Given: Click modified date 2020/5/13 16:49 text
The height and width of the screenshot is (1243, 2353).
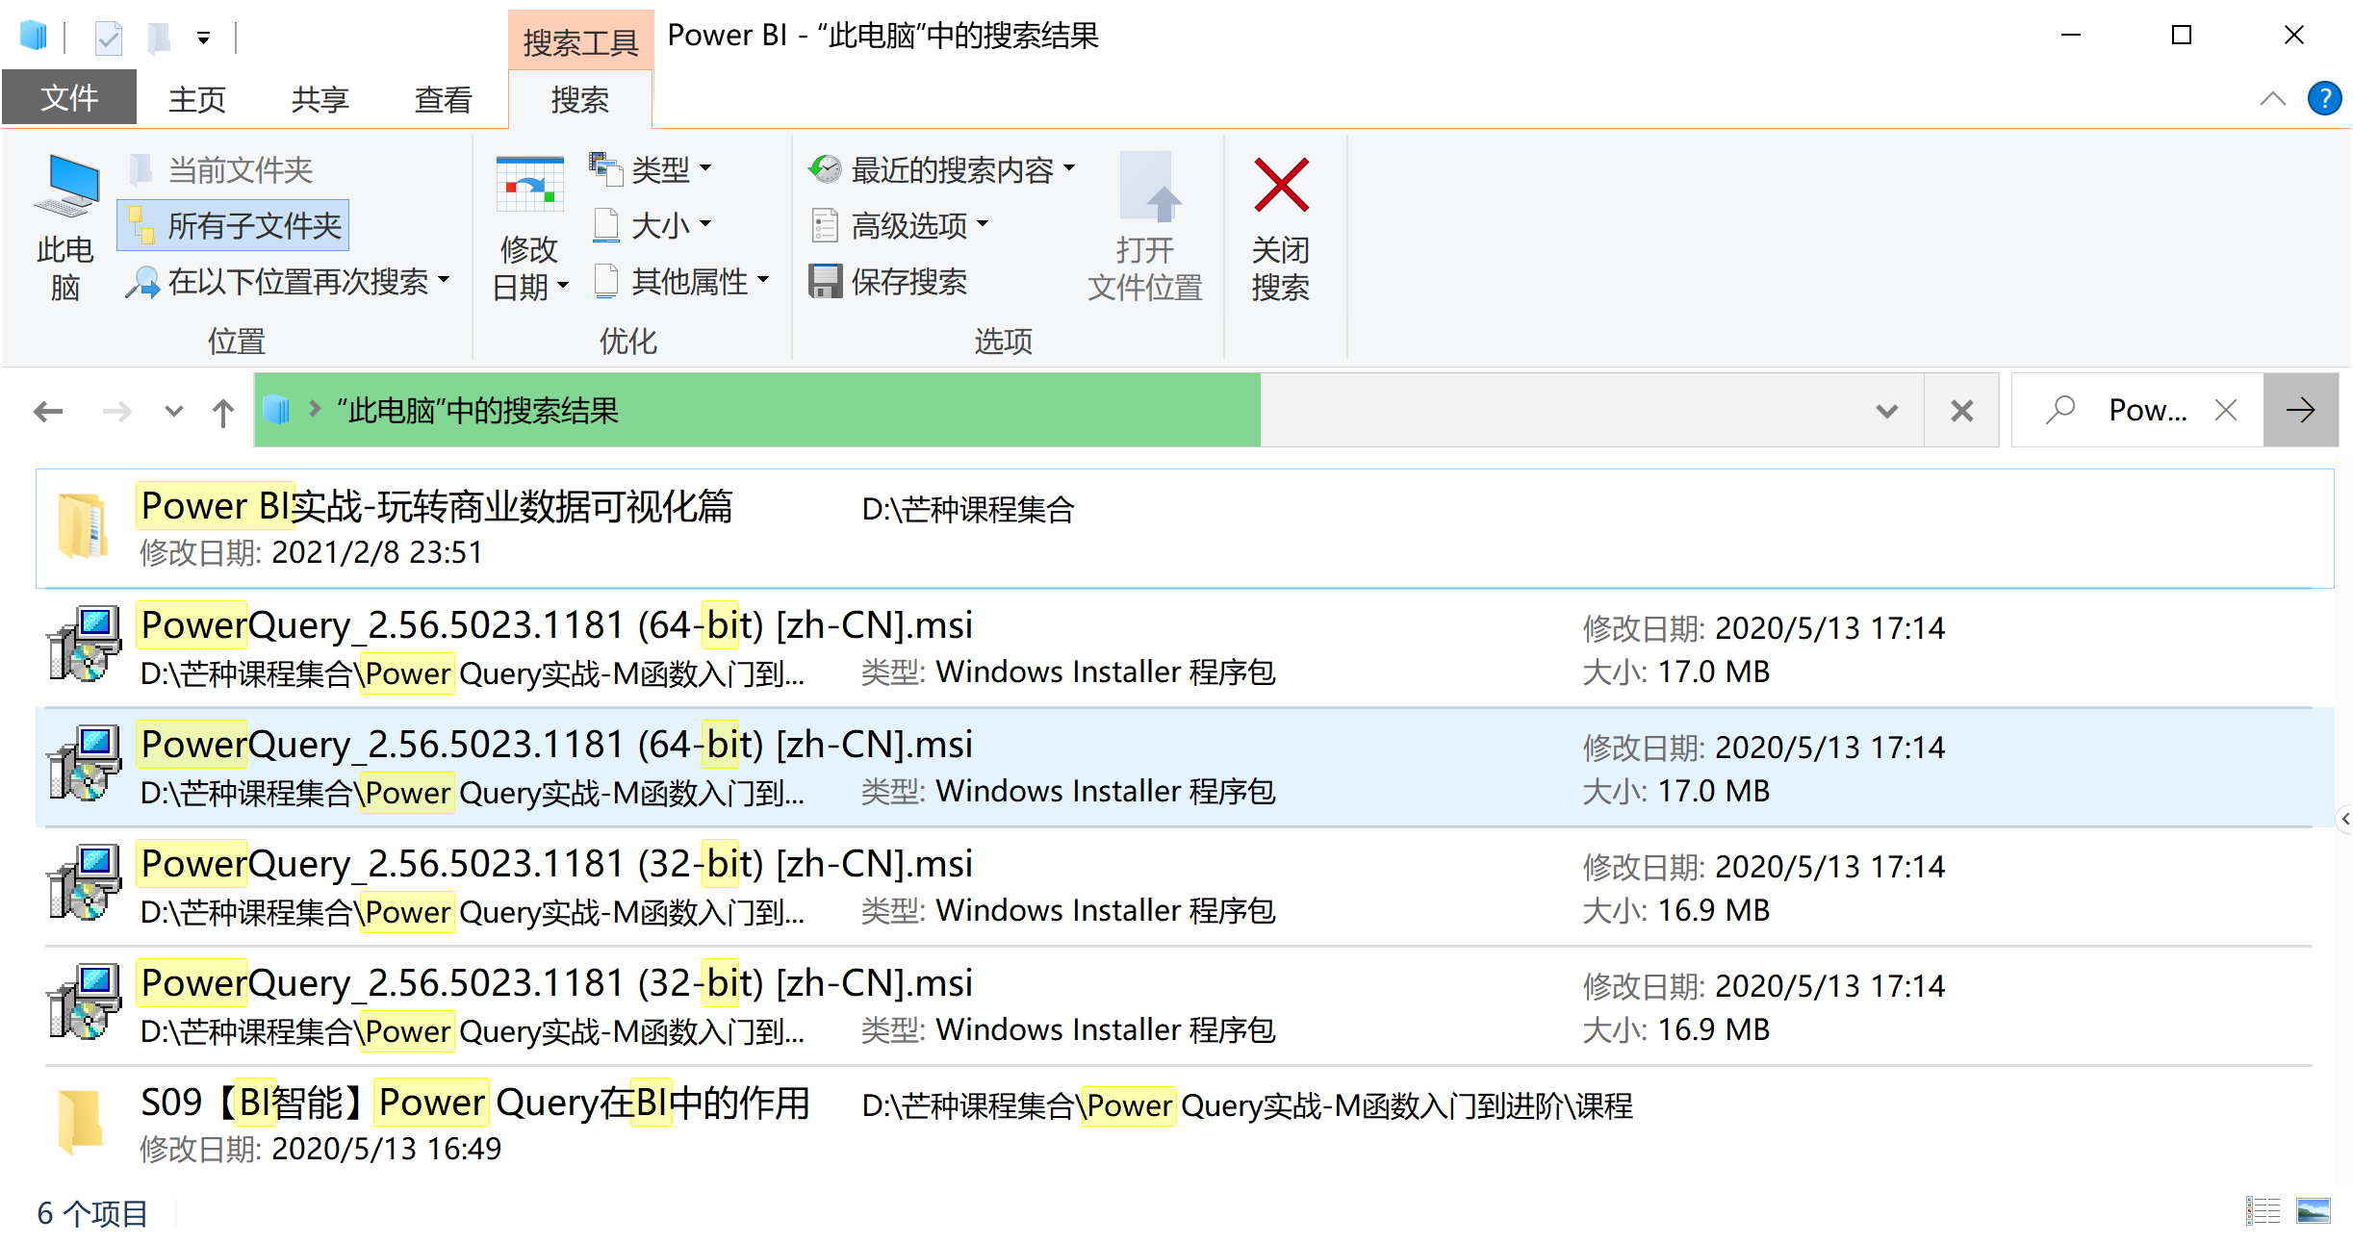Looking at the screenshot, I should [387, 1149].
